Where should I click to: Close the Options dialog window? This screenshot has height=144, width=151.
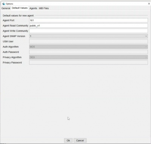click(x=149, y=4)
